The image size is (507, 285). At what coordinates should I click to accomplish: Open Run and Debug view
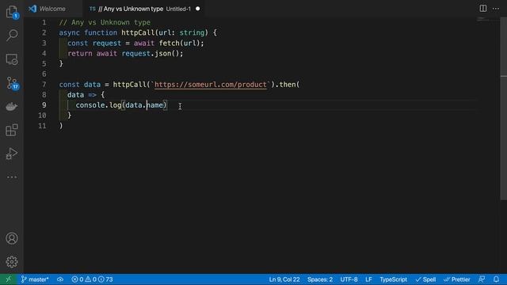pyautogui.click(x=12, y=154)
